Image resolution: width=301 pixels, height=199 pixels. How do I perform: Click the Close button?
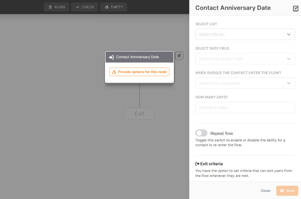(x=265, y=191)
